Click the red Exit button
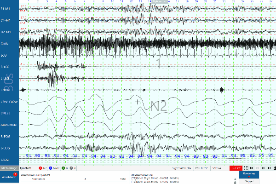The width and height of the screenshot is (276, 184). pos(236,168)
